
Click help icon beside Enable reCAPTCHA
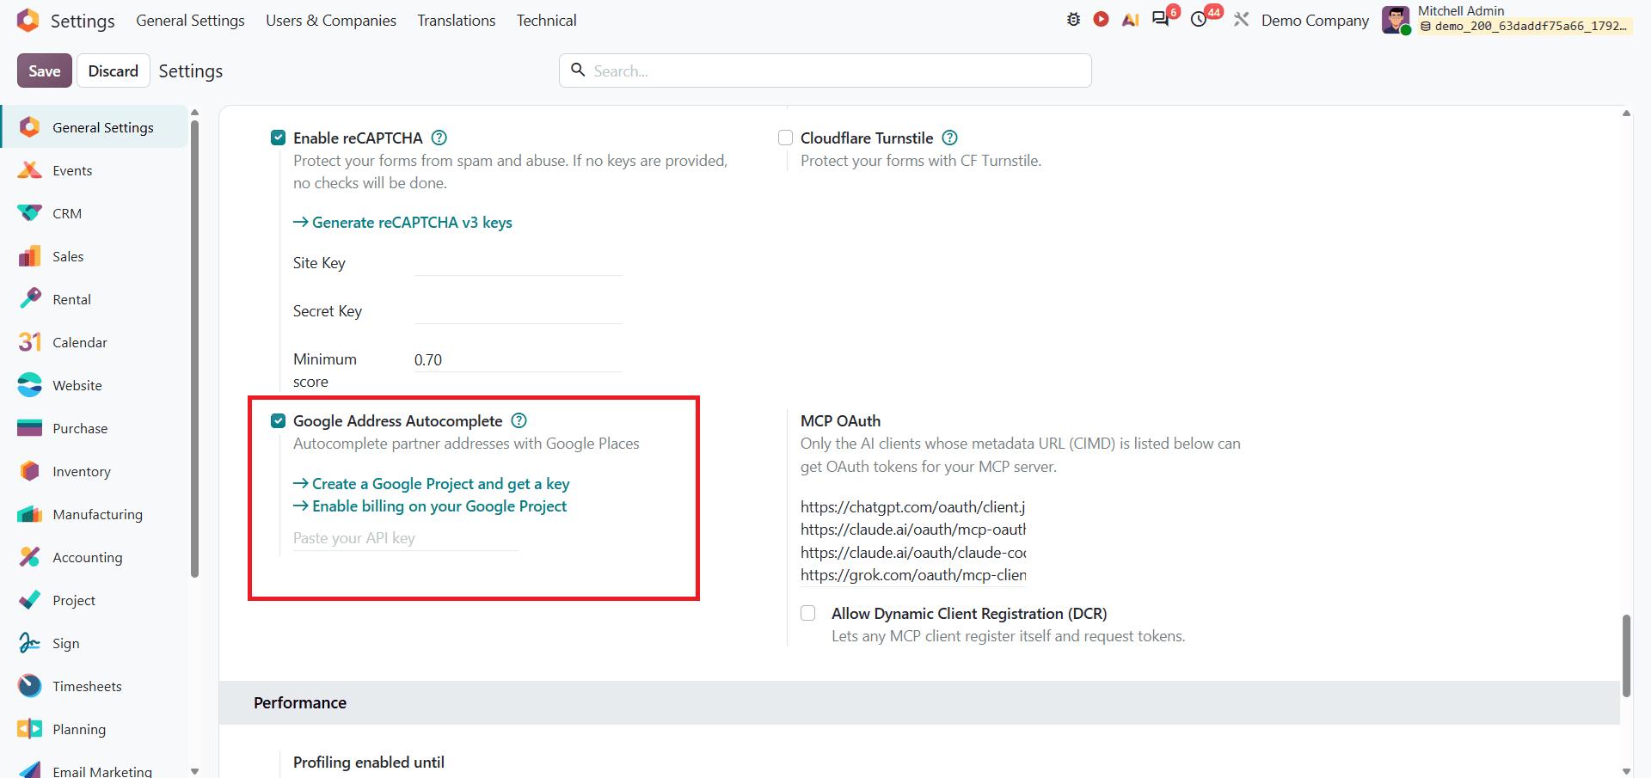coord(439,138)
